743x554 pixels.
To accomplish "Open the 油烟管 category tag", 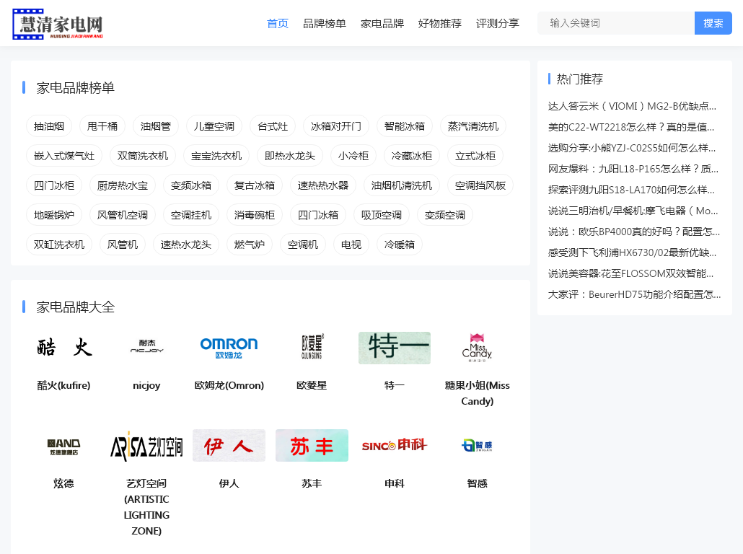I will (x=155, y=126).
